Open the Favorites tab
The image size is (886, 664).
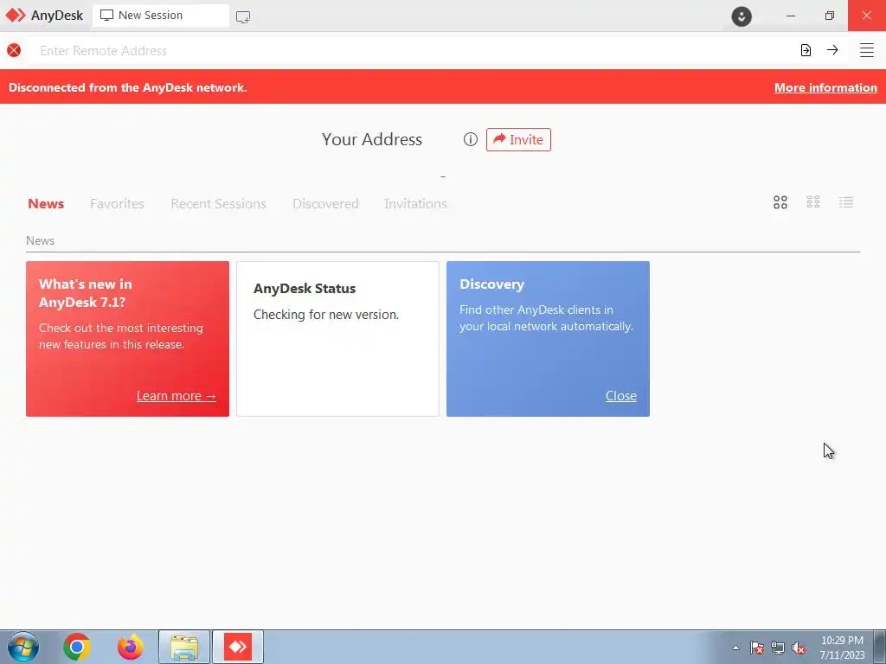coord(117,204)
